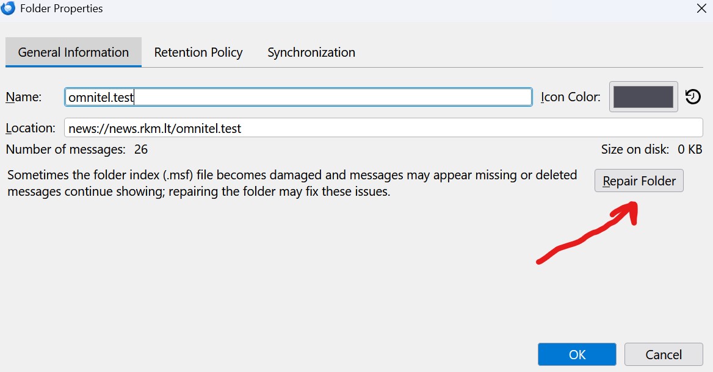Switch to the General Information tab
This screenshot has width=713, height=372.
coord(73,52)
